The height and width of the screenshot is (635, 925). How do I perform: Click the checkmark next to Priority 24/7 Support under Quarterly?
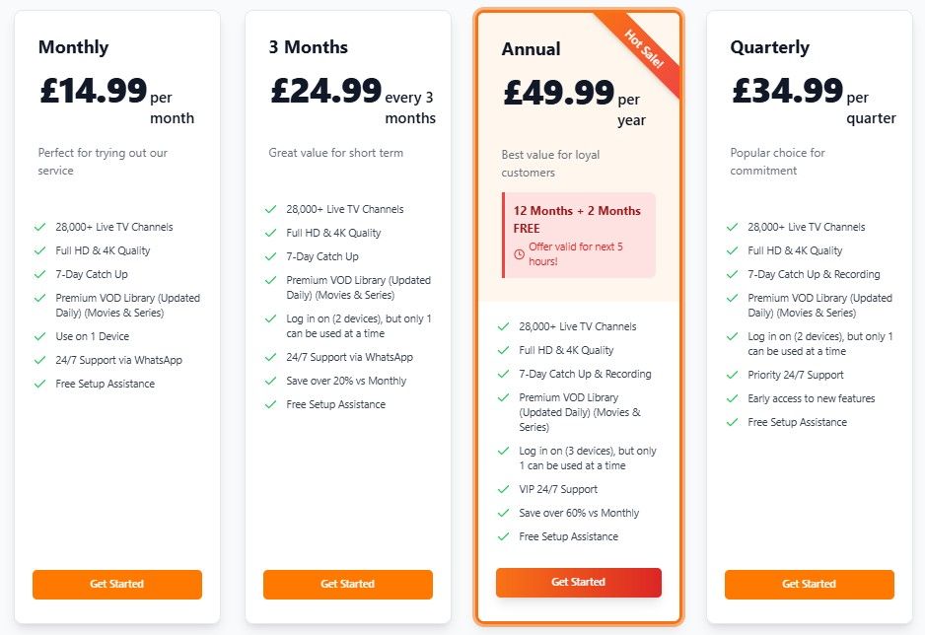[731, 375]
